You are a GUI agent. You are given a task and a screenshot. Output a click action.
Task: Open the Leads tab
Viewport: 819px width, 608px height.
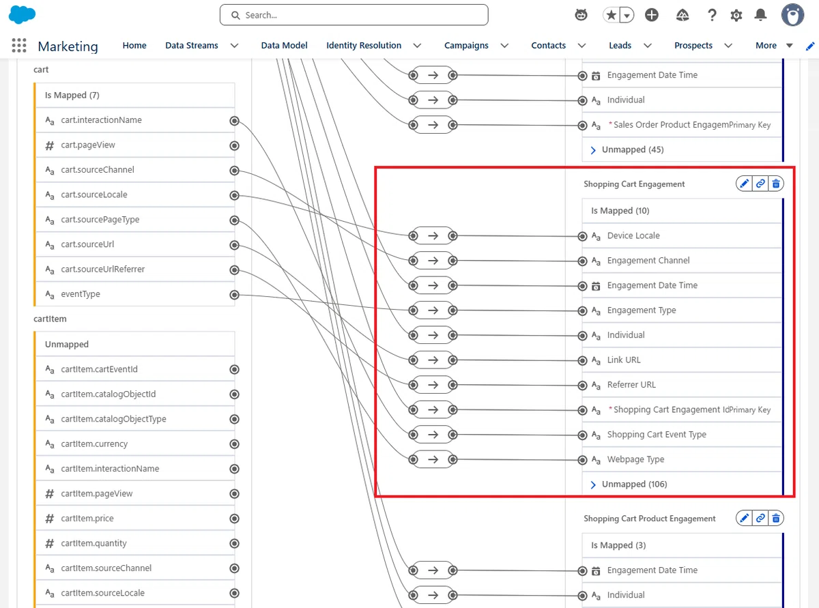pos(620,46)
